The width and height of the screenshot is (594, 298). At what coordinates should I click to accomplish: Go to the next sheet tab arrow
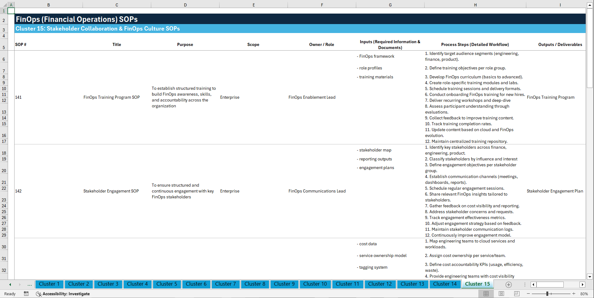(20, 284)
